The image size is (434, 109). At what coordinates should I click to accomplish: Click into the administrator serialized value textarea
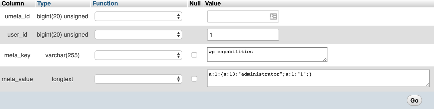coord(318,78)
